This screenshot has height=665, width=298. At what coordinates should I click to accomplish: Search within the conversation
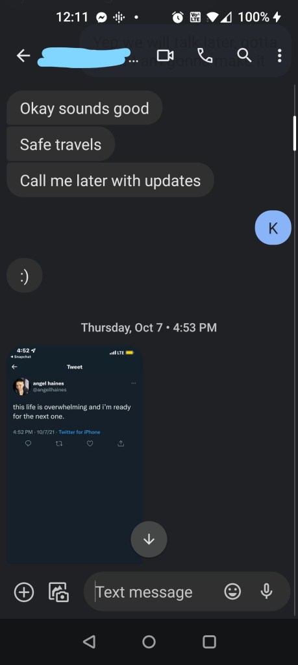coord(244,56)
